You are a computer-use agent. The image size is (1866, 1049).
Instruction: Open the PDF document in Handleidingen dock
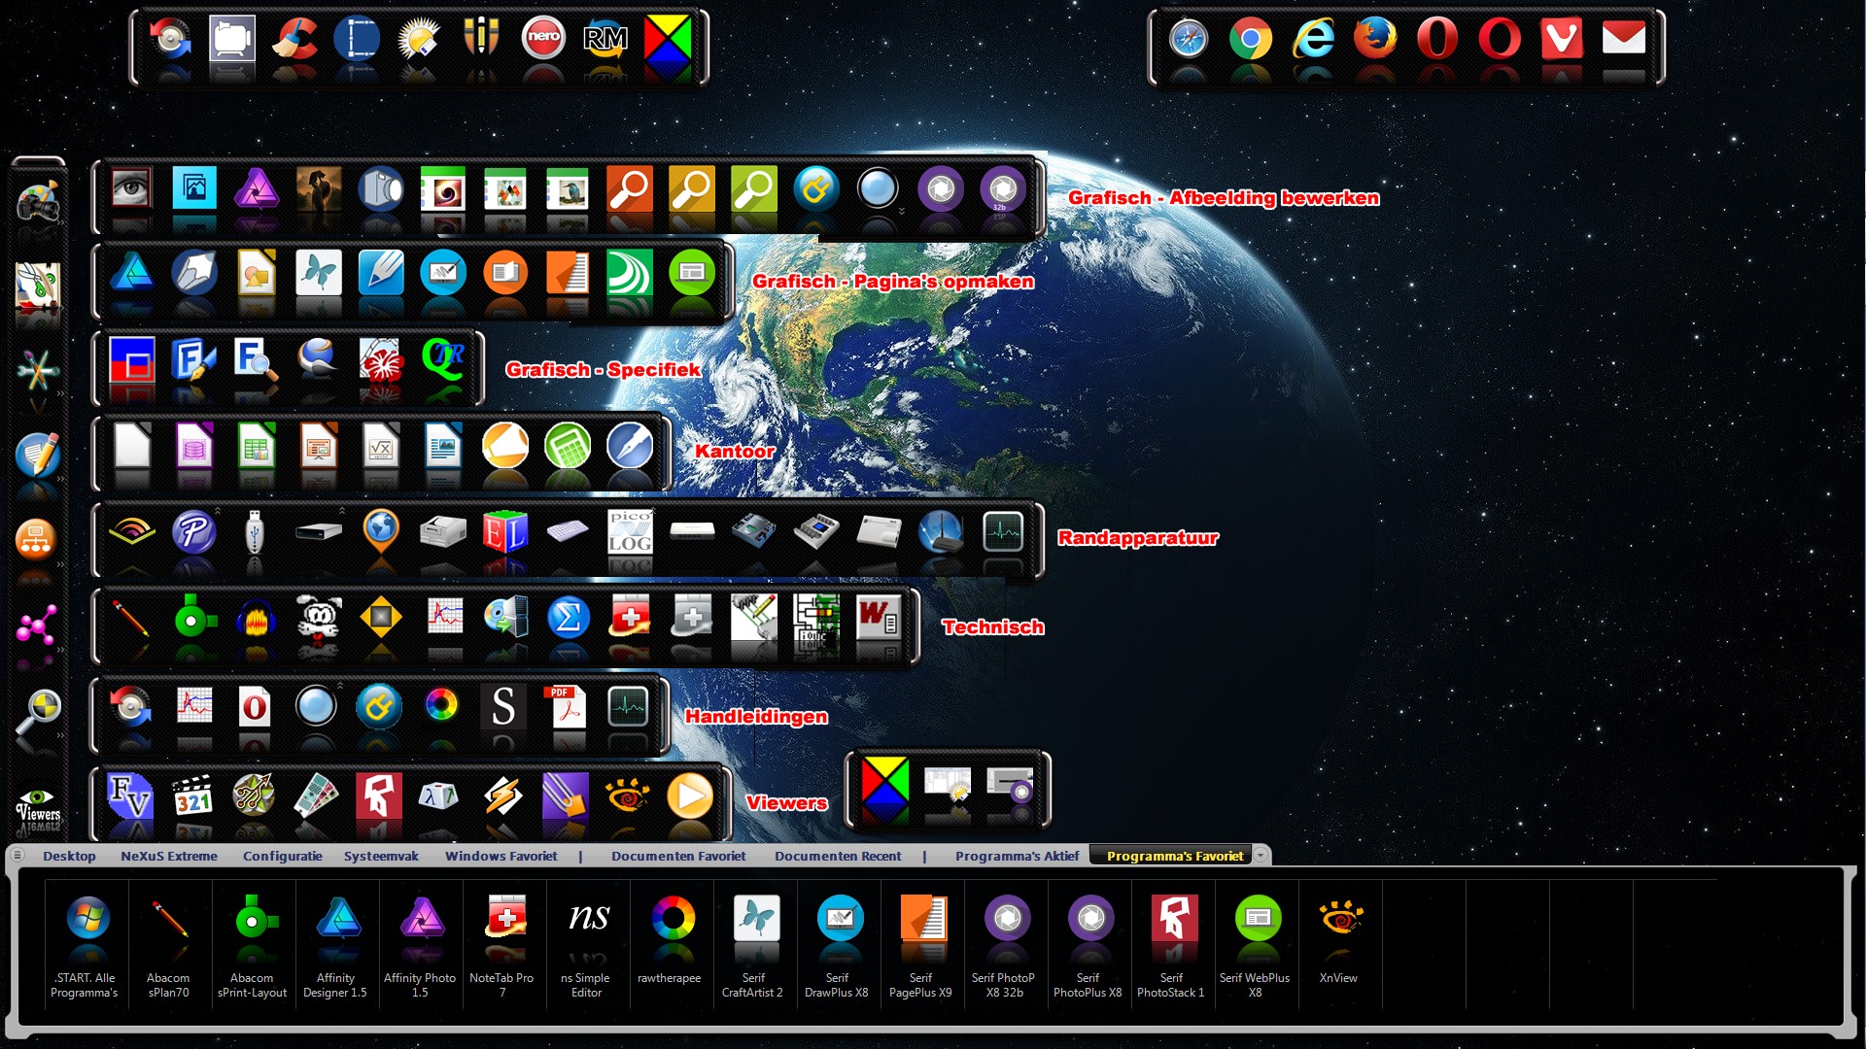point(566,706)
